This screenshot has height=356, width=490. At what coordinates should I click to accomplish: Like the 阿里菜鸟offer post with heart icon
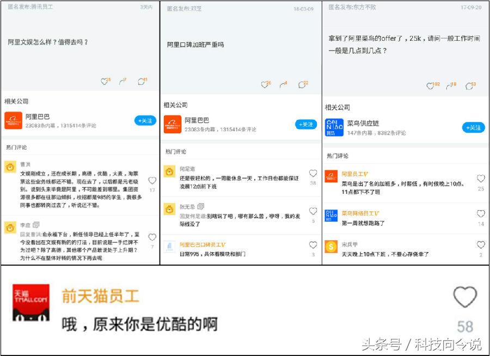pos(430,85)
